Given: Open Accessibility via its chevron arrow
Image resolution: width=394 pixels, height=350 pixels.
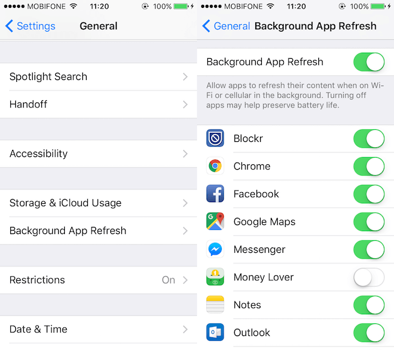Looking at the screenshot, I should [185, 153].
